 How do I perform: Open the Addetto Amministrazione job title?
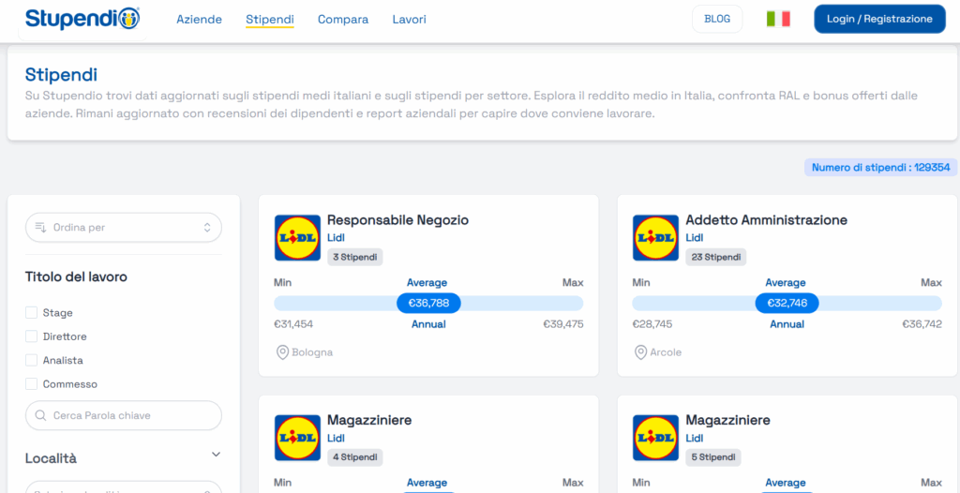click(767, 220)
